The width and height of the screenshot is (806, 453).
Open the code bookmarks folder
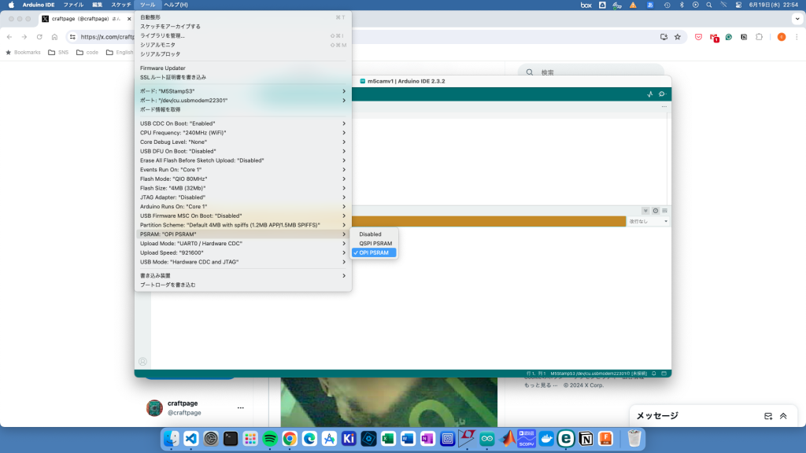click(87, 53)
